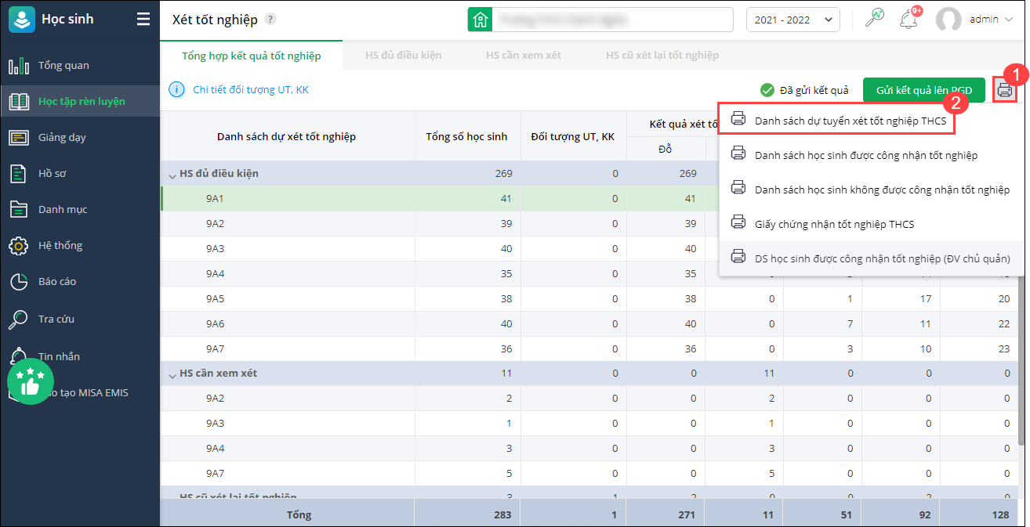Open the 2021 - 2022 school year dropdown
Screen dimensions: 1030x527
coord(792,20)
